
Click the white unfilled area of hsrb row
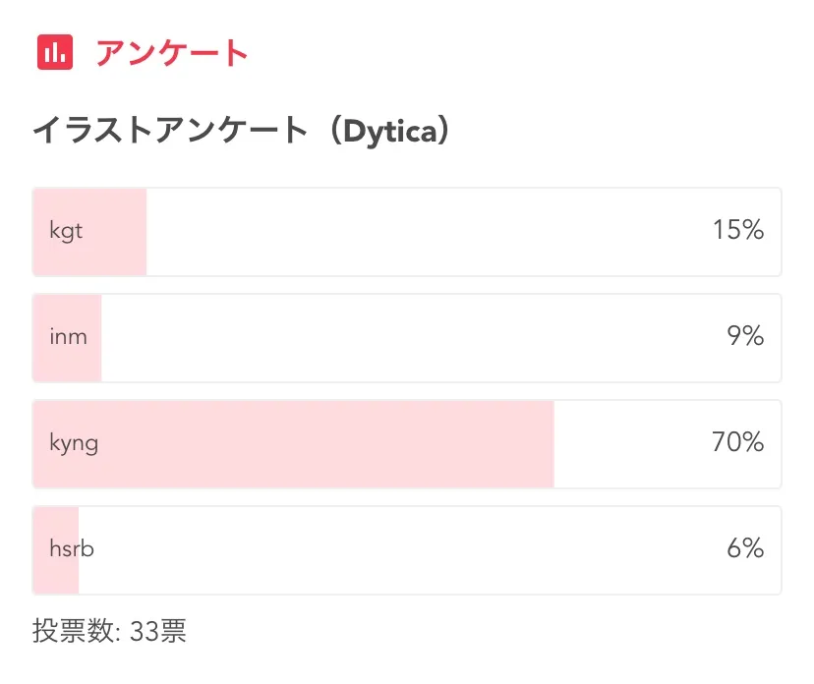[x=393, y=550]
